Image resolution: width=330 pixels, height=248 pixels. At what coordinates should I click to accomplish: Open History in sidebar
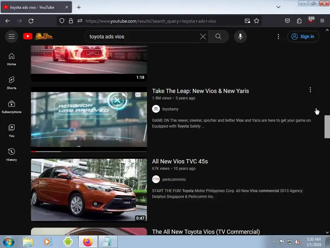(x=12, y=155)
